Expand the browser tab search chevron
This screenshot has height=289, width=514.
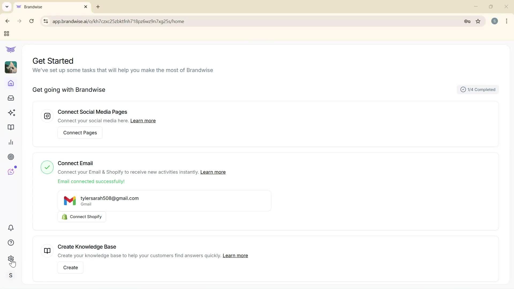click(x=7, y=7)
